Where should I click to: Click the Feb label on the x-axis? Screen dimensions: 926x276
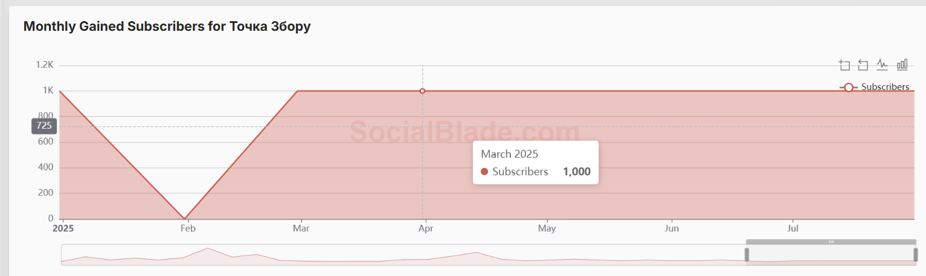tap(187, 229)
